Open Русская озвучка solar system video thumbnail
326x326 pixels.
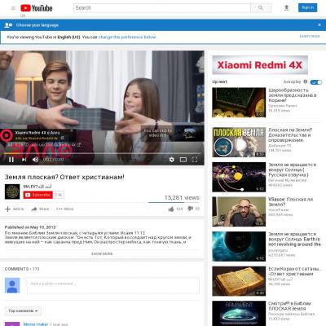coord(239,177)
